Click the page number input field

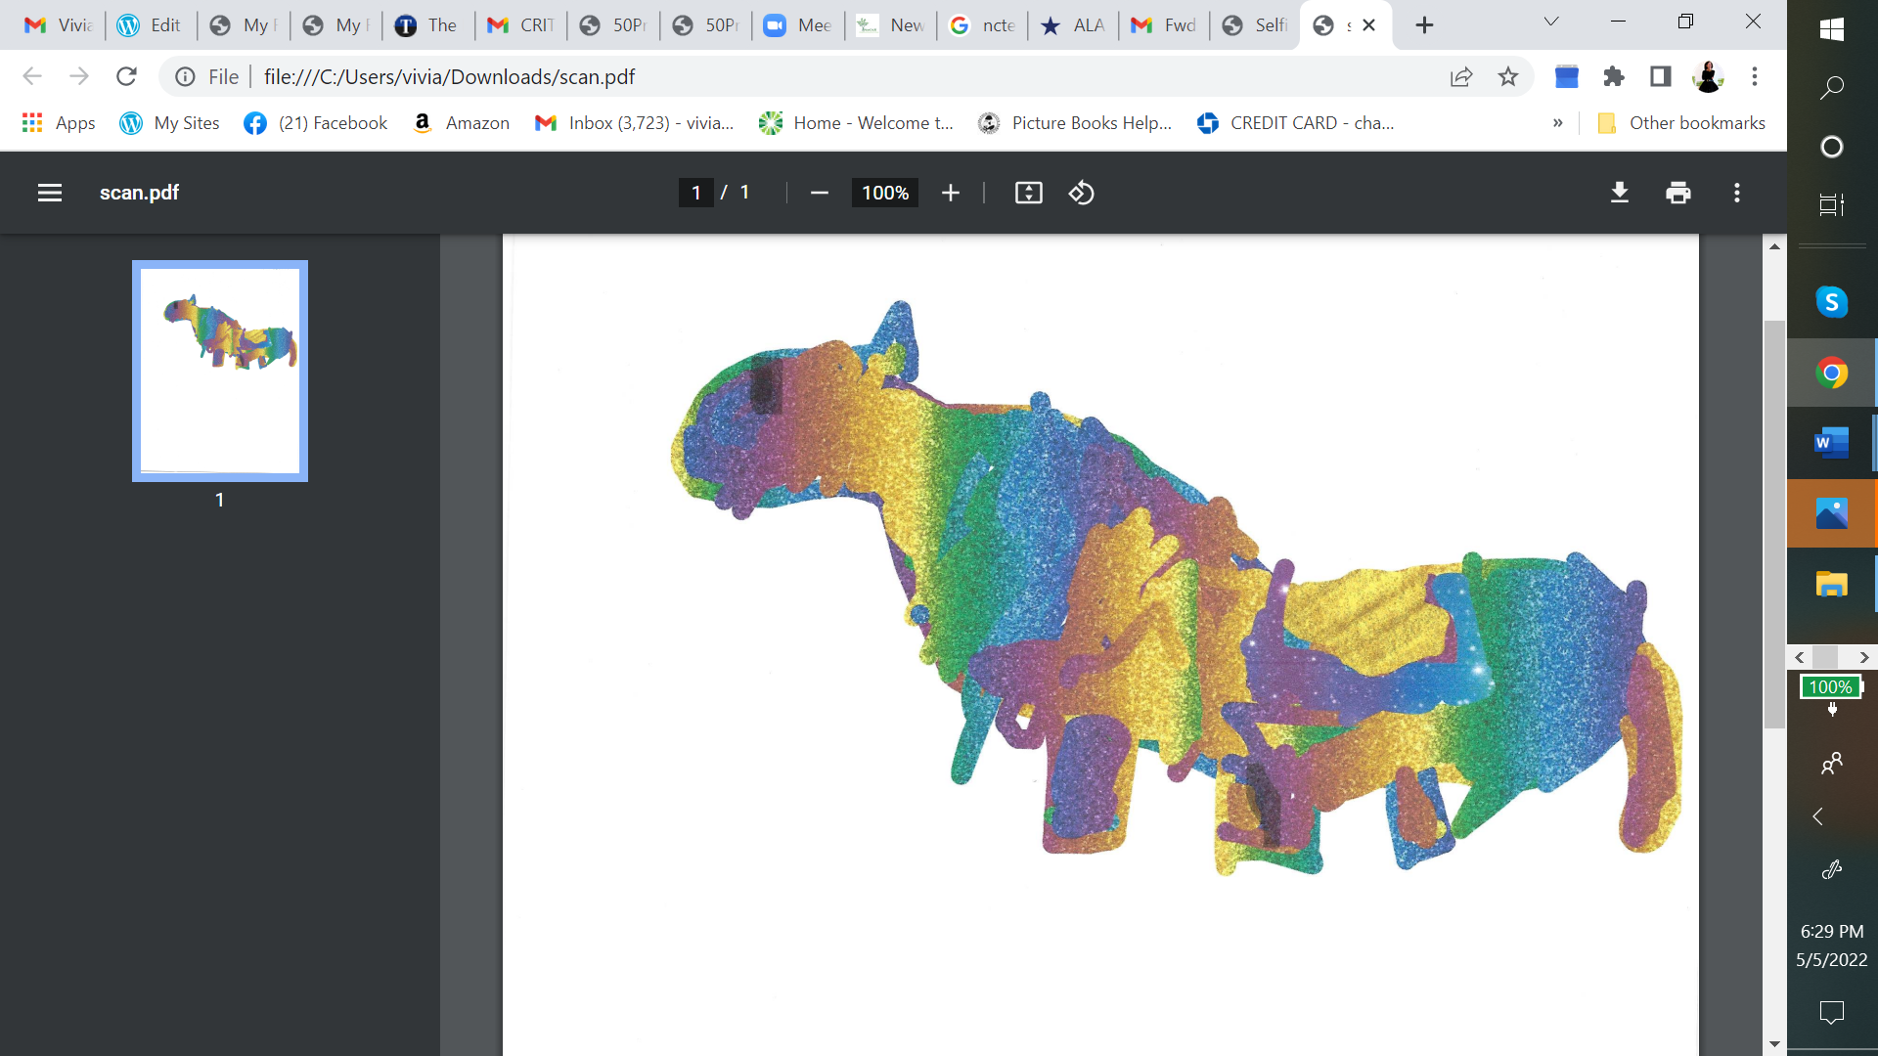[x=695, y=193]
